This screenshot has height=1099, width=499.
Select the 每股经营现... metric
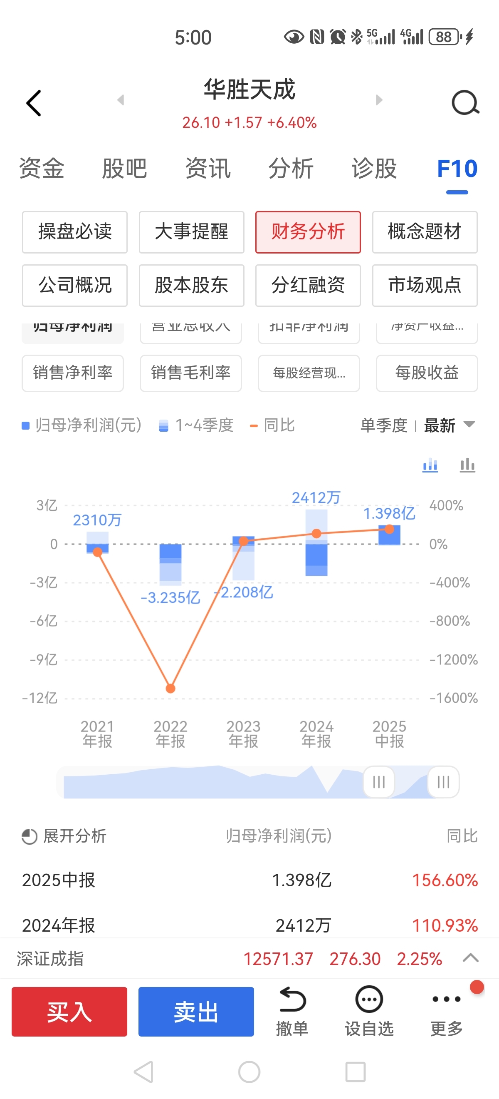(309, 373)
